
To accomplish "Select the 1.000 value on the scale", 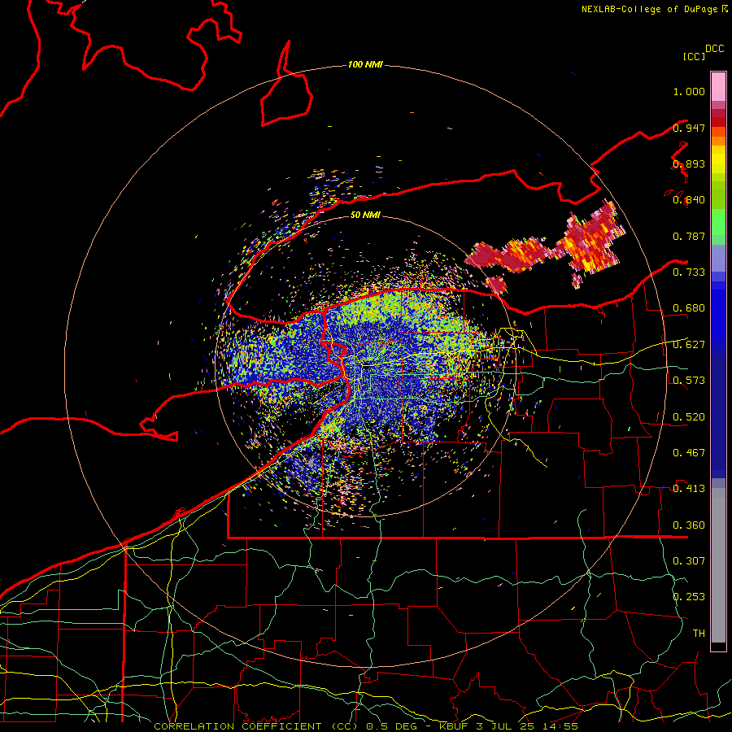I will point(689,91).
